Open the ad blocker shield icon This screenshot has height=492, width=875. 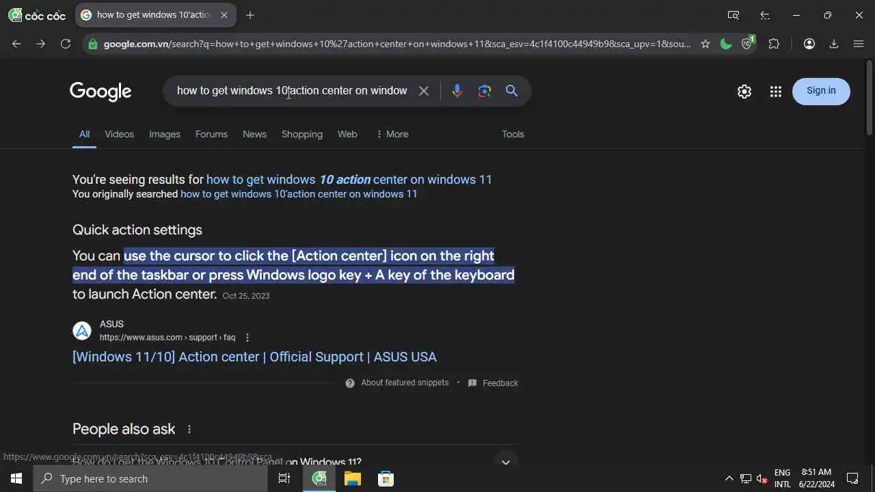[x=748, y=43]
